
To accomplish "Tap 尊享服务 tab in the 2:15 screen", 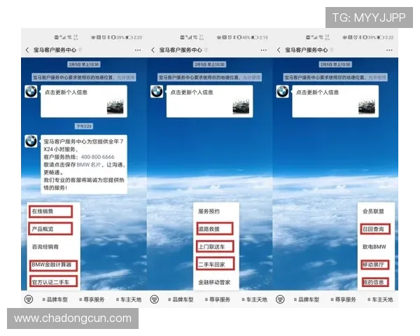I will pos(218,300).
